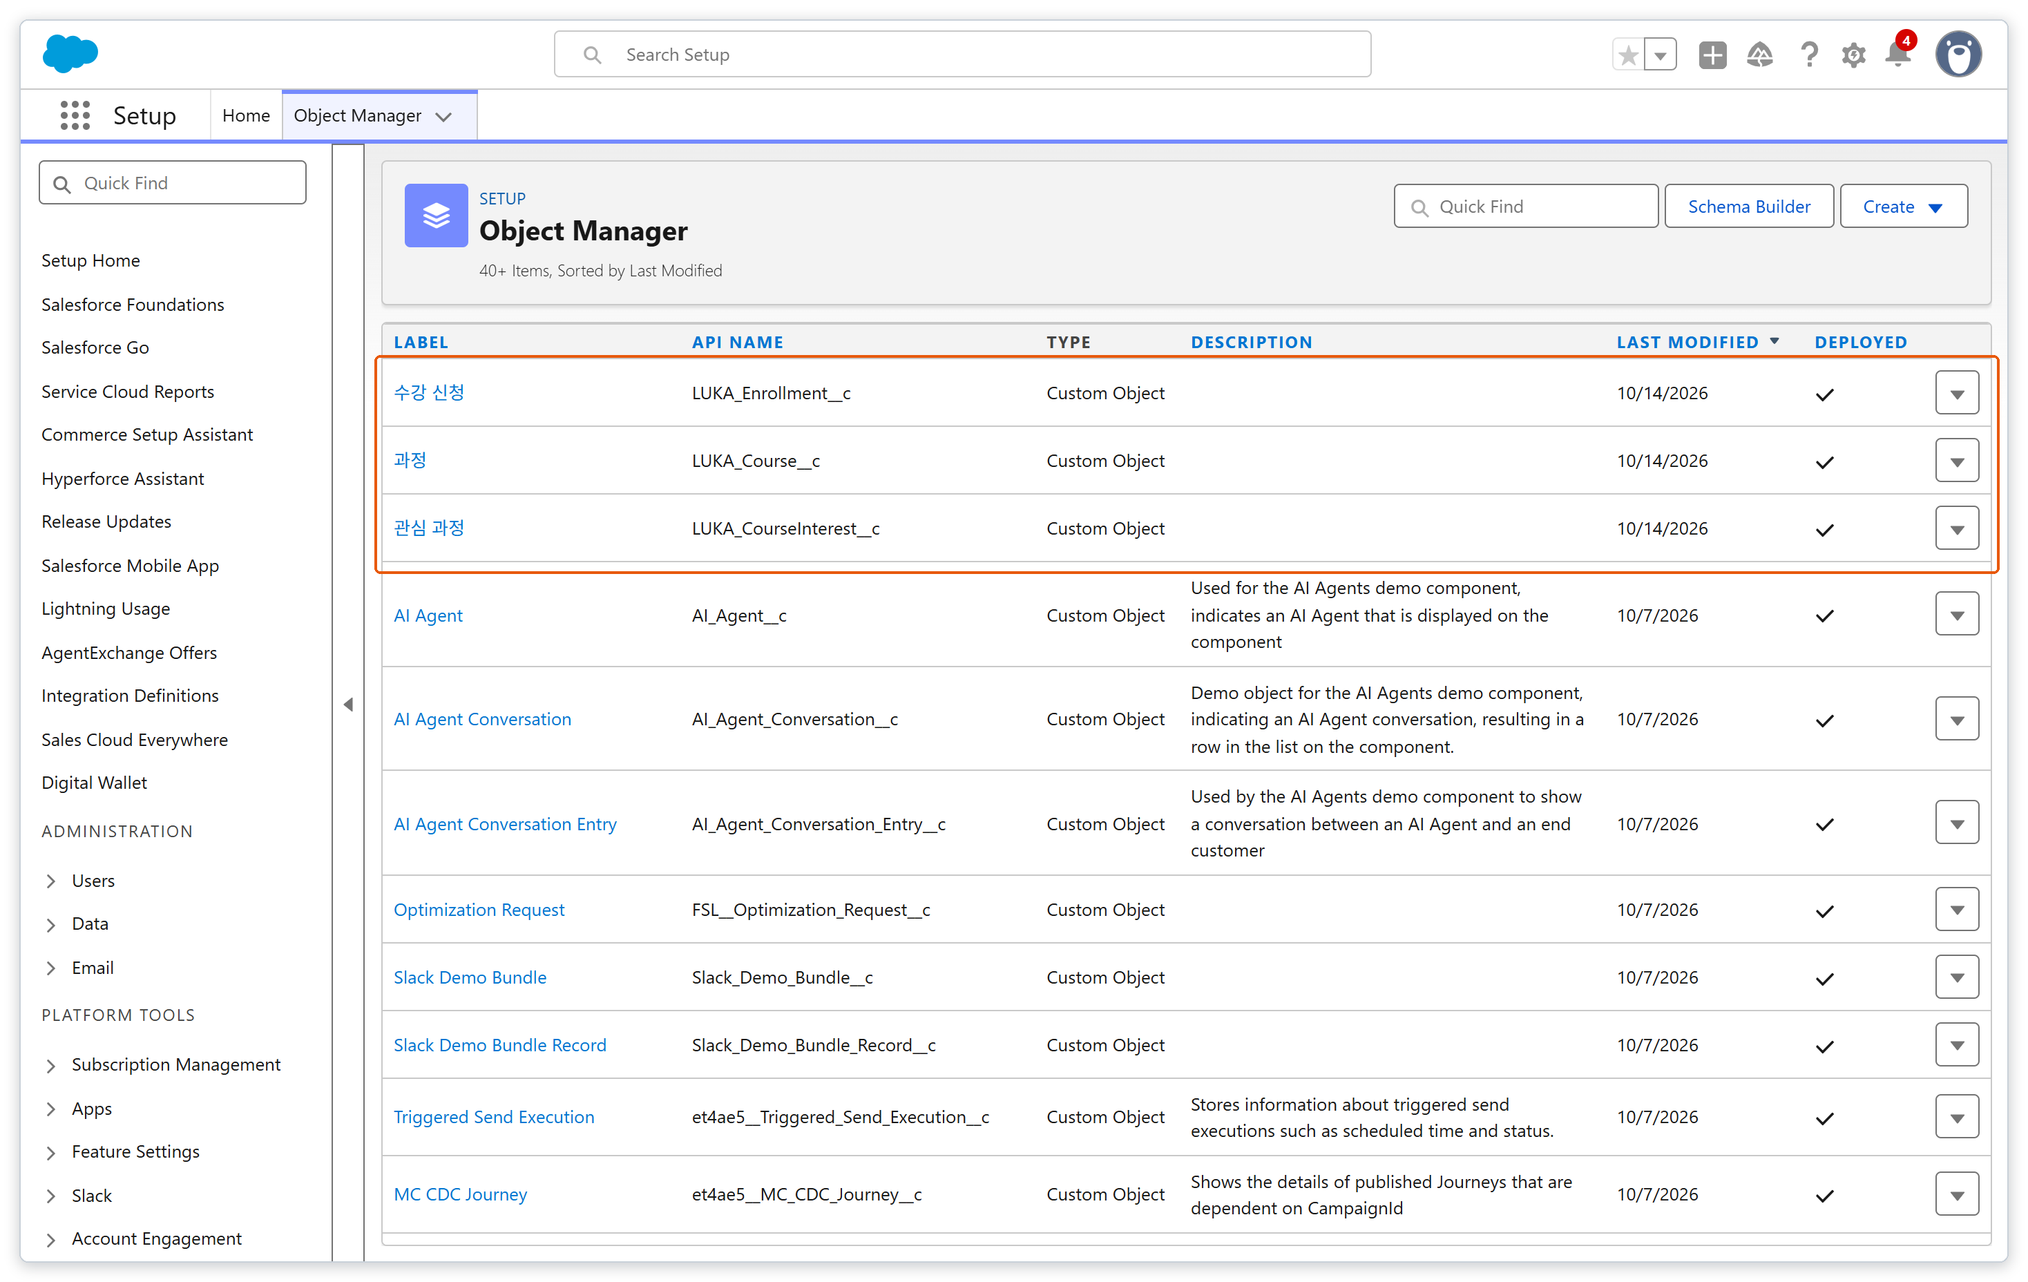The height and width of the screenshot is (1282, 2028).
Task: Open row actions for LUKA_Enrollment__c
Action: [x=1956, y=393]
